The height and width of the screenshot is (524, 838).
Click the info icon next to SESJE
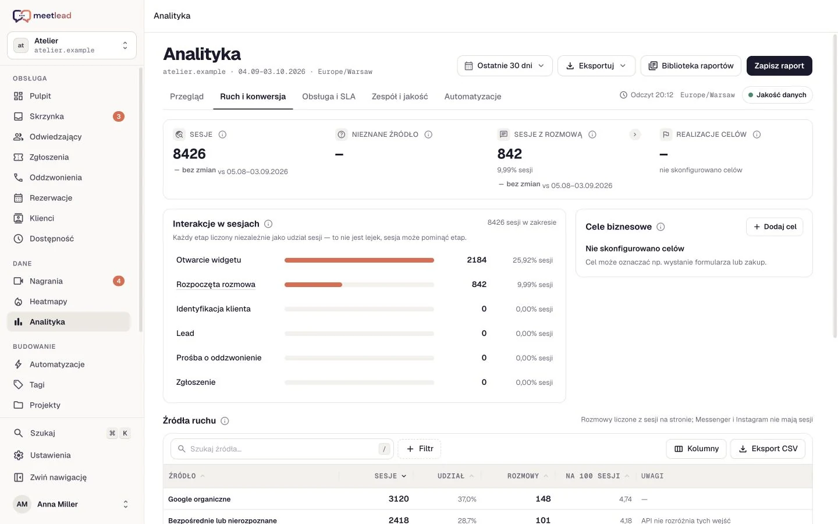tap(222, 134)
